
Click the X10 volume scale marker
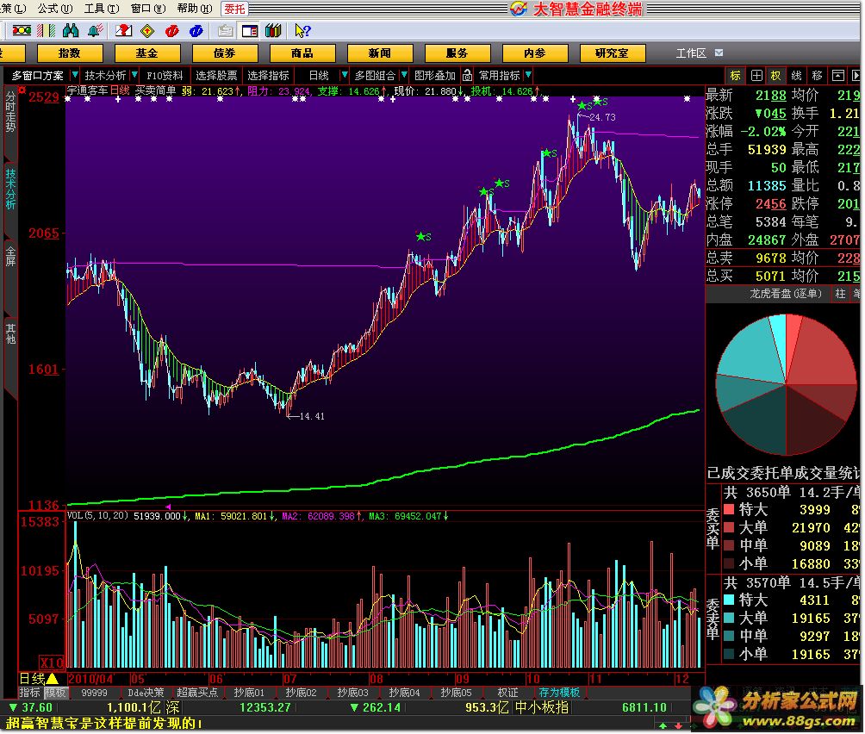(52, 662)
